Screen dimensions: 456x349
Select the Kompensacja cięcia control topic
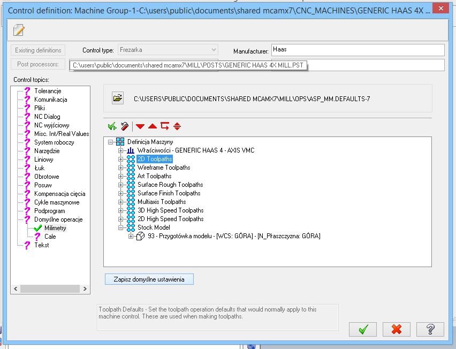pyautogui.click(x=59, y=194)
